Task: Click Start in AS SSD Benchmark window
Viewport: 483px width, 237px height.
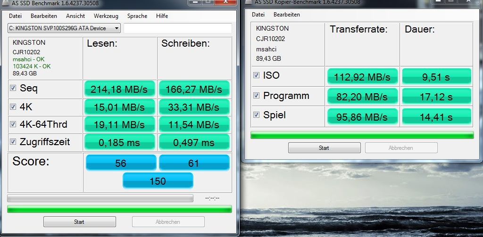Action: coord(79,221)
